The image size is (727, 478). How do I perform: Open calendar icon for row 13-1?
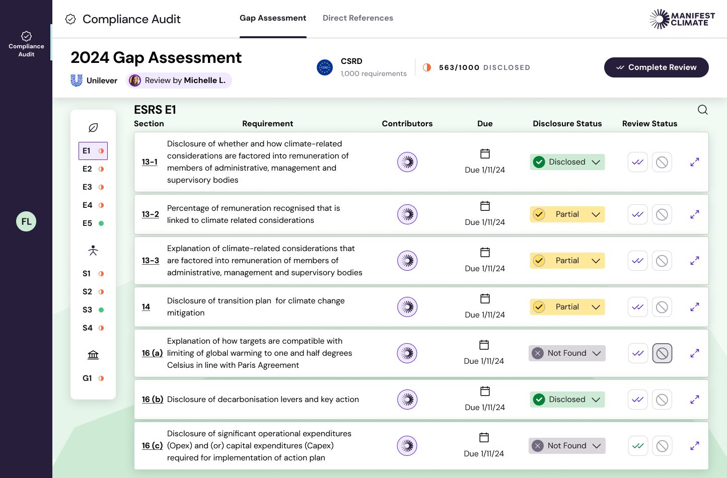point(485,153)
